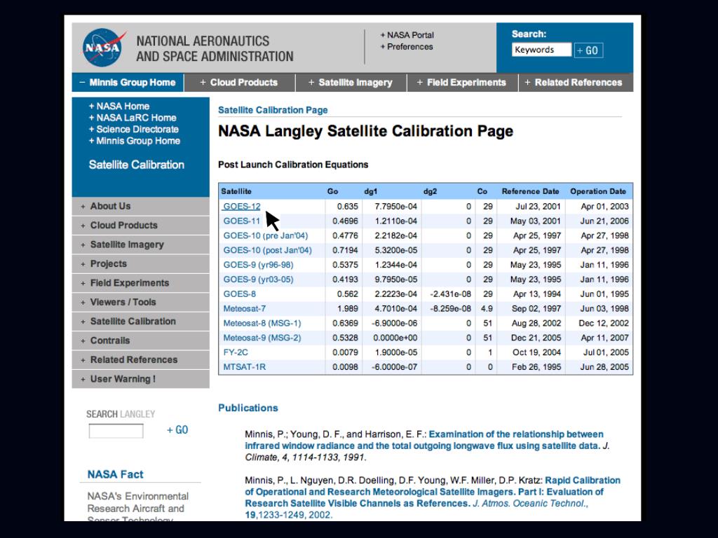Click + GO under Search Langley
Viewport: 718px width, 538px height.
click(x=177, y=430)
